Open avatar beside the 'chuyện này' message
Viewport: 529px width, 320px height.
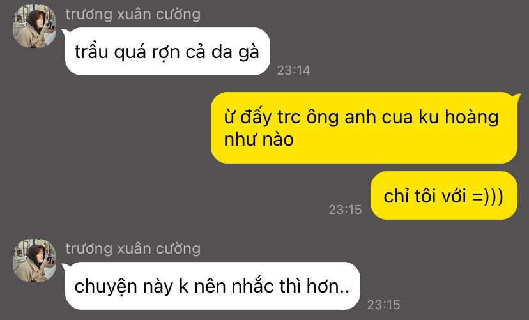[x=34, y=261]
